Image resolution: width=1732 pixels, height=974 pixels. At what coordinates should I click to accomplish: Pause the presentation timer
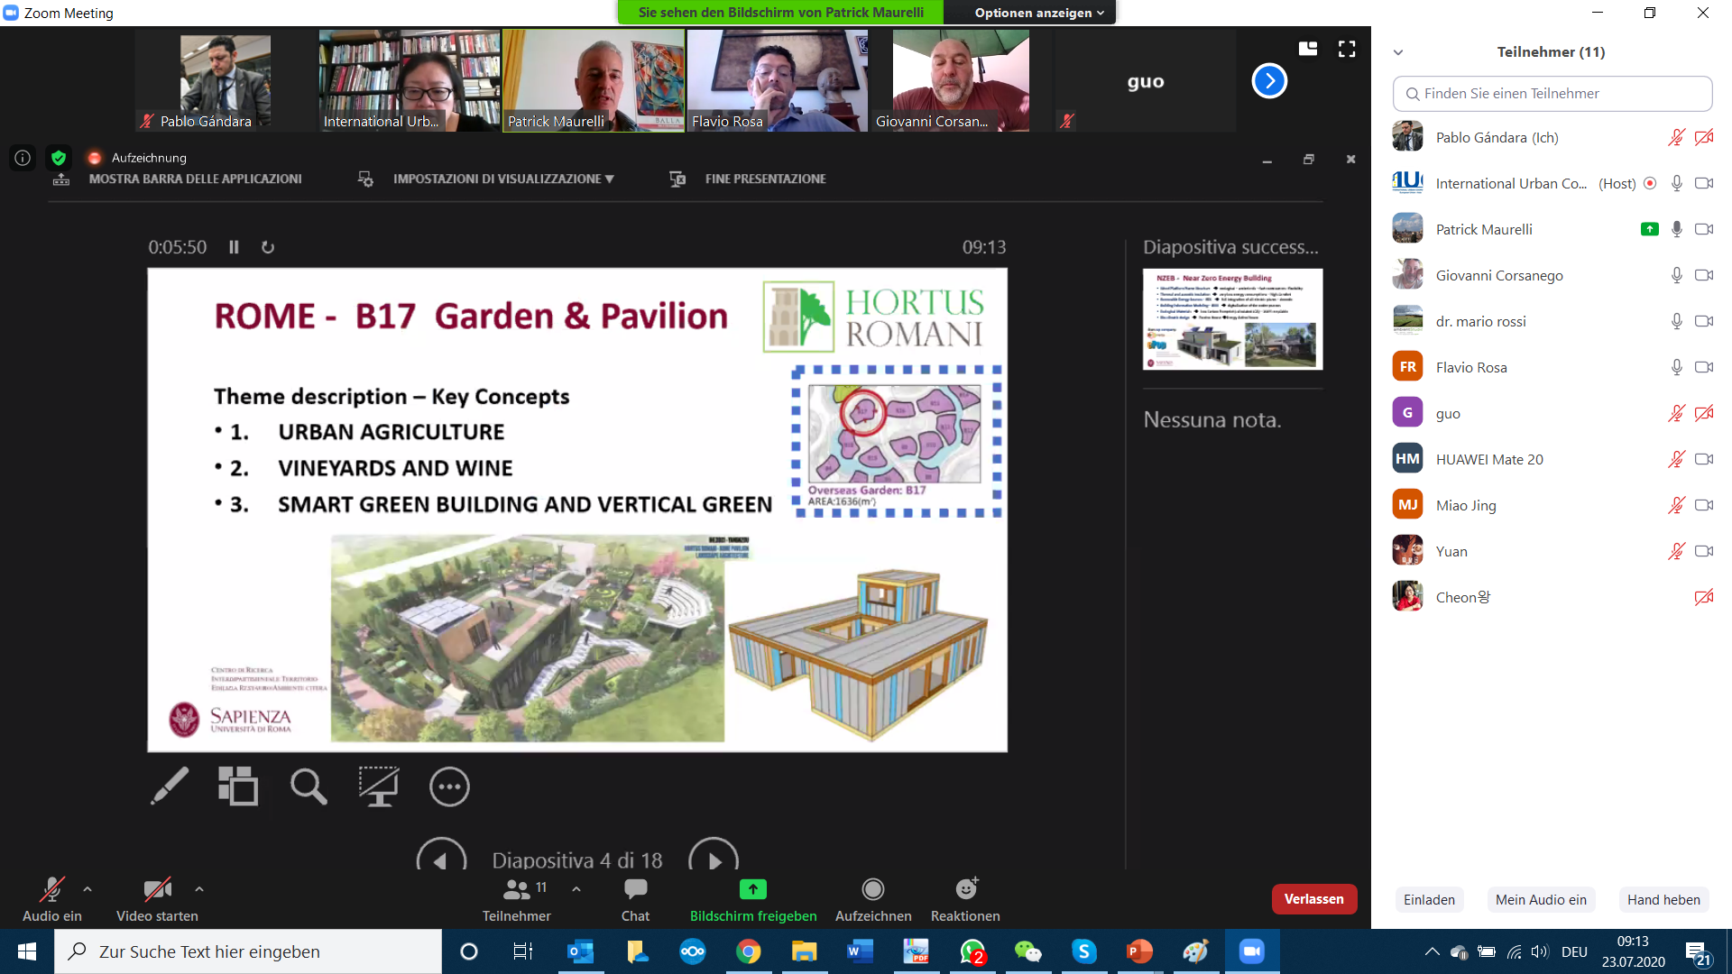coord(234,247)
